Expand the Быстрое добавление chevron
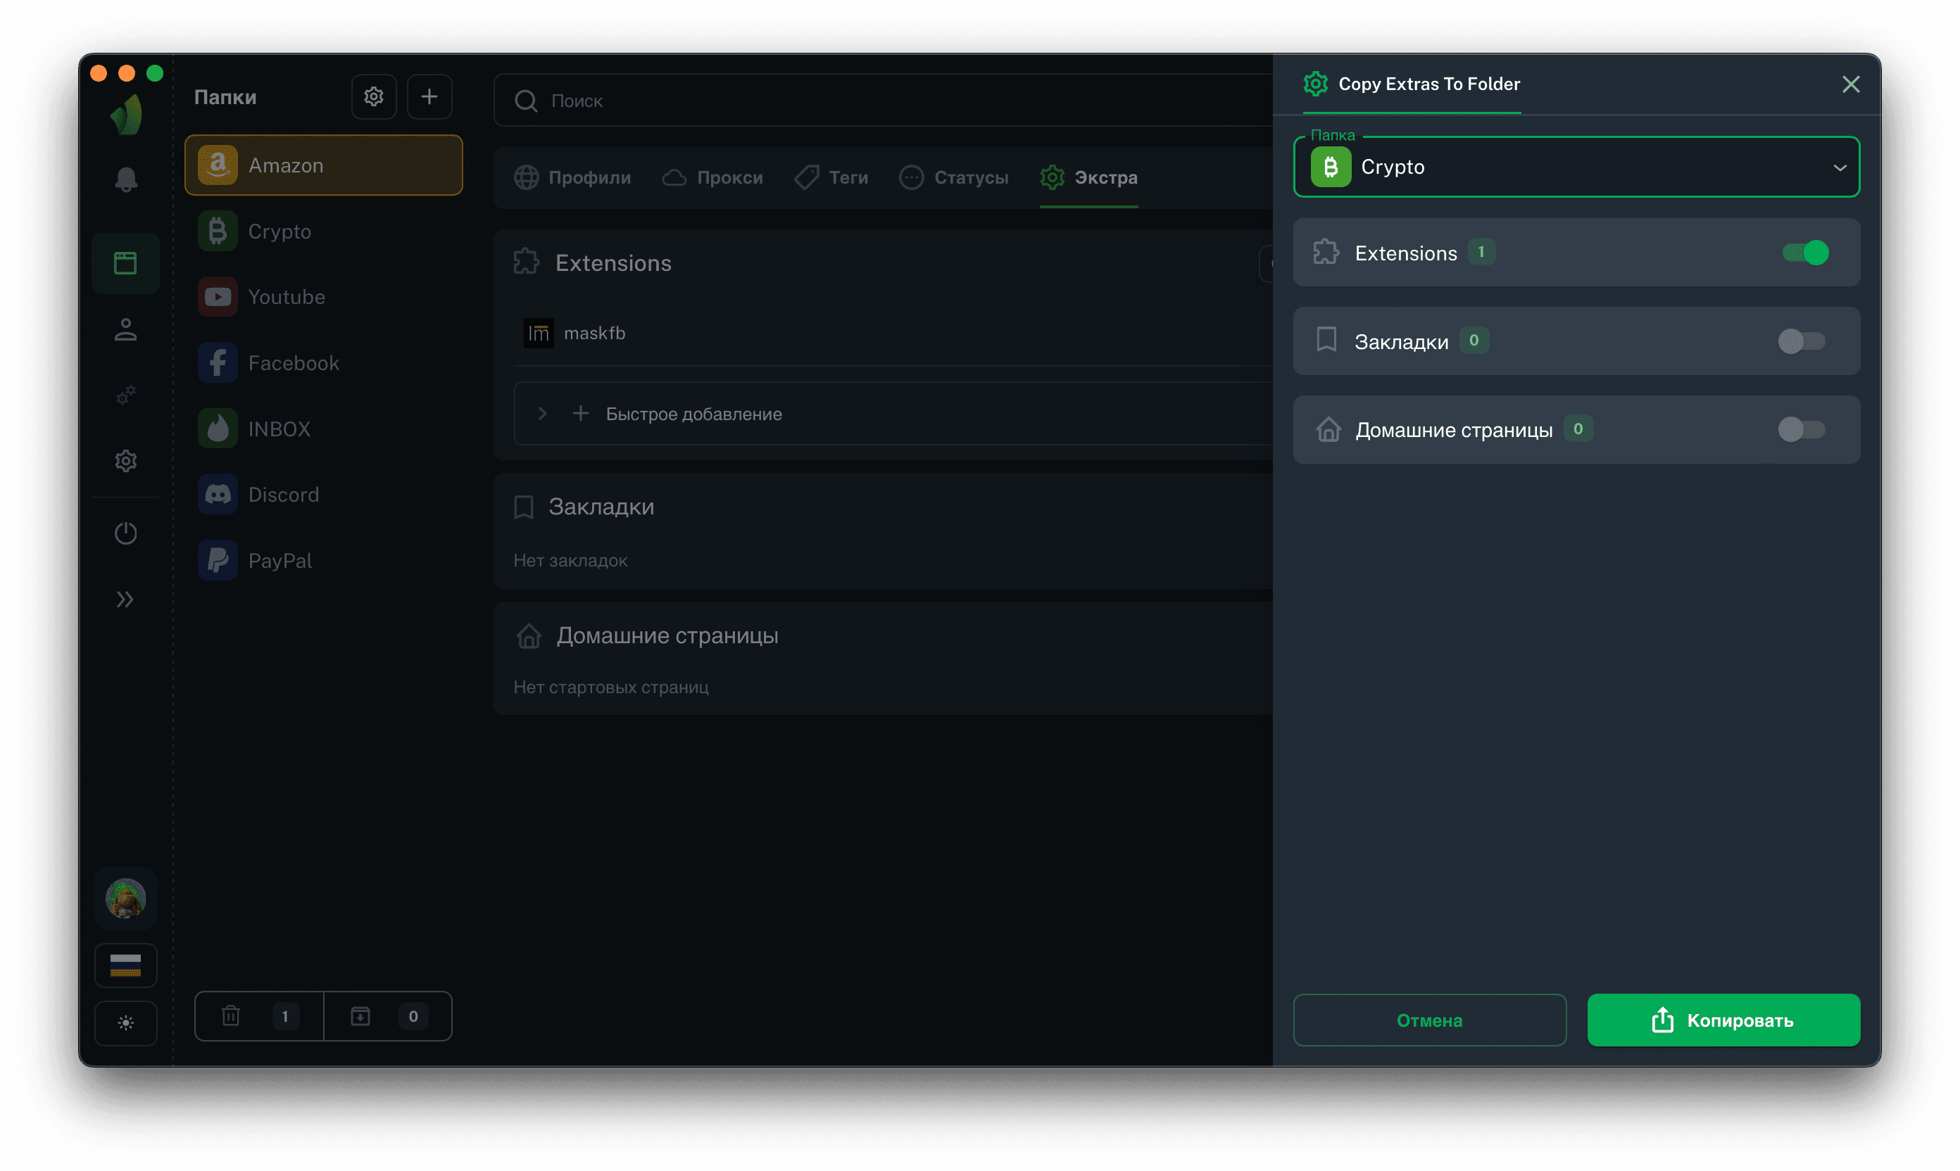The width and height of the screenshot is (1960, 1171). (542, 414)
